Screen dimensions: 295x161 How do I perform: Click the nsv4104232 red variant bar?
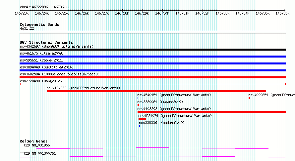pos(156,91)
